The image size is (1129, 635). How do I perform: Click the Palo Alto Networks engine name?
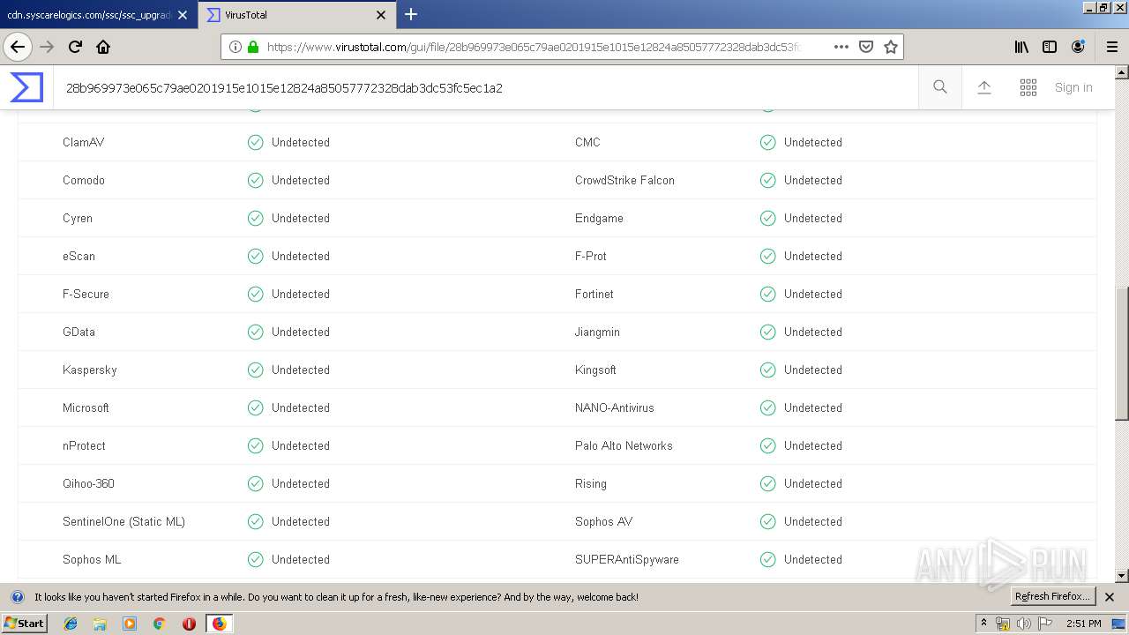point(624,445)
